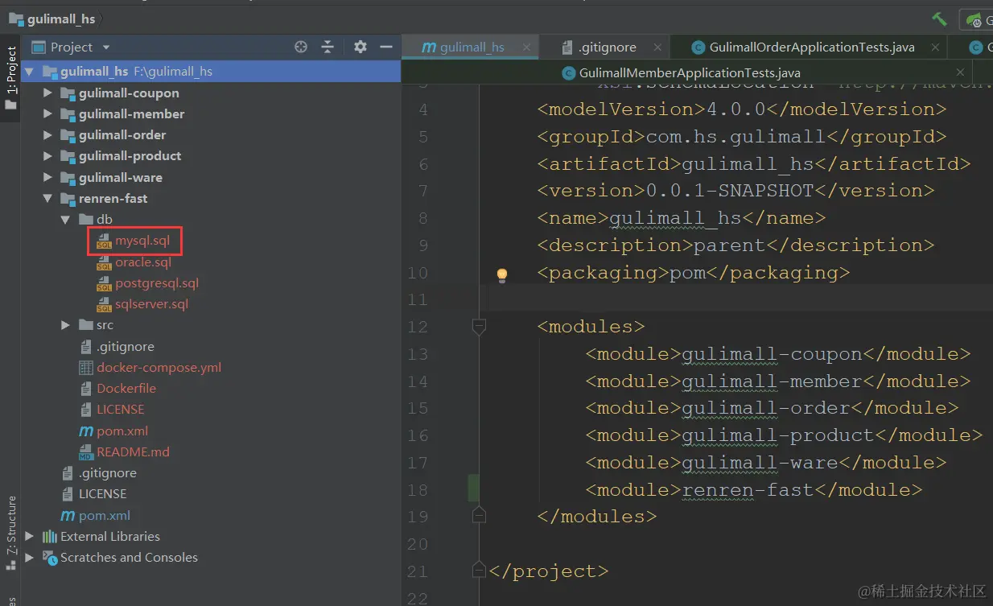Expand the gulimall-order module
The width and height of the screenshot is (993, 606).
click(x=47, y=134)
